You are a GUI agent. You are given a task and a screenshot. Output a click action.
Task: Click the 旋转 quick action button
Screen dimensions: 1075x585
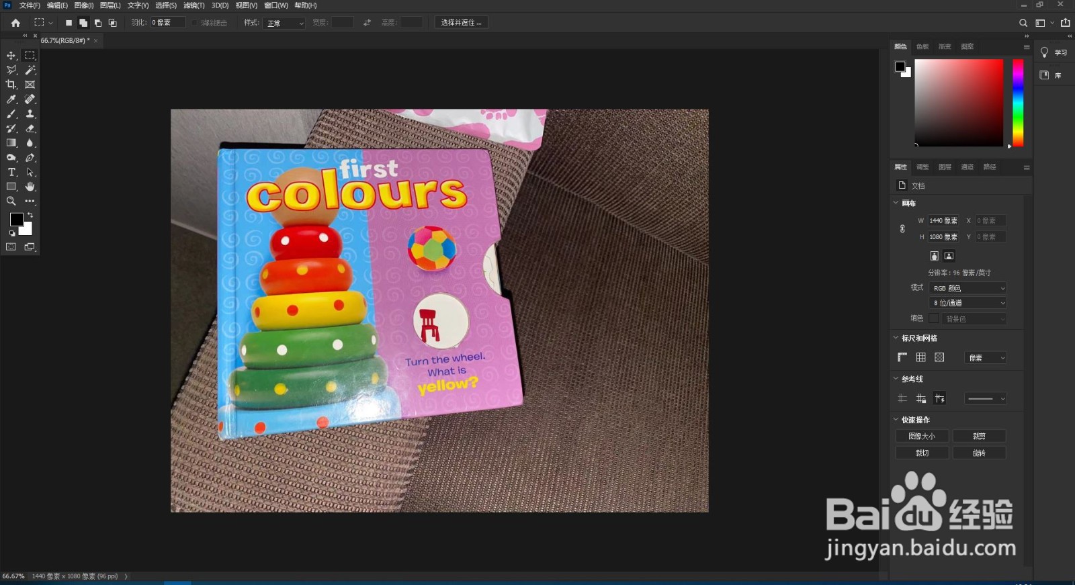979,453
